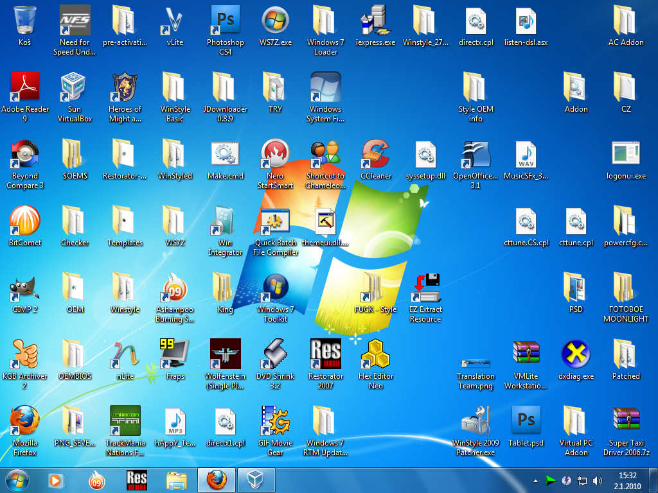The height and width of the screenshot is (493, 658).
Task: Select the Hex Editor Neo icon
Action: (x=375, y=355)
